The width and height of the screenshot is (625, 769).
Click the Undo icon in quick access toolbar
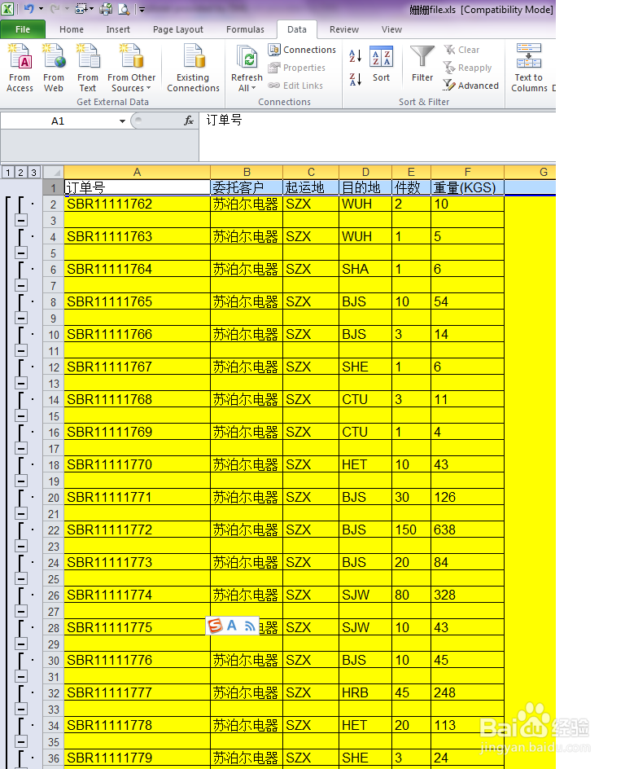[x=29, y=9]
